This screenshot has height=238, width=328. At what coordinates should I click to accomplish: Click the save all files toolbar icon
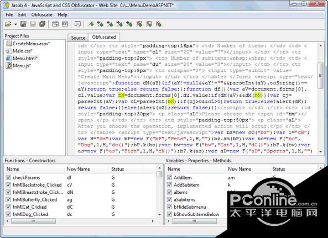coord(42,24)
